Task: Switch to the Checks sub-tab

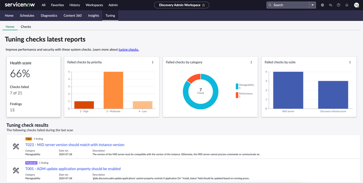Action: click(x=26, y=27)
